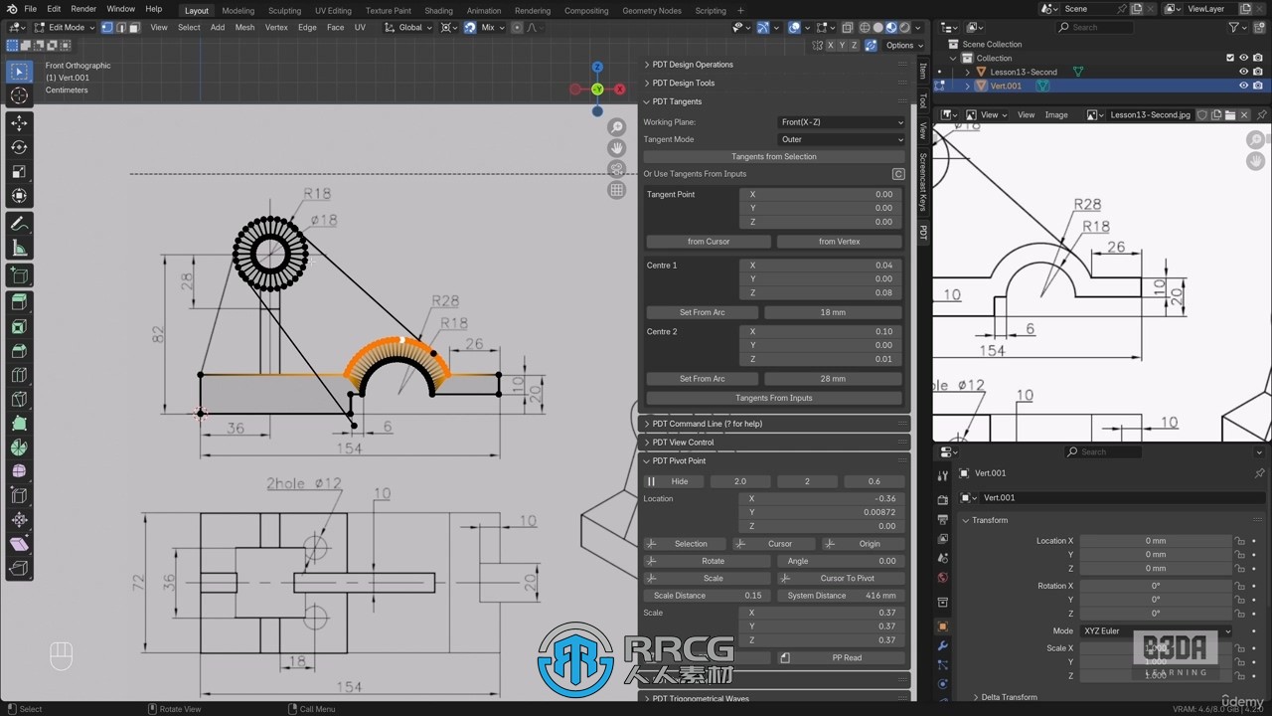
Task: Collapse the PDT Tangents panel
Action: [x=676, y=101]
